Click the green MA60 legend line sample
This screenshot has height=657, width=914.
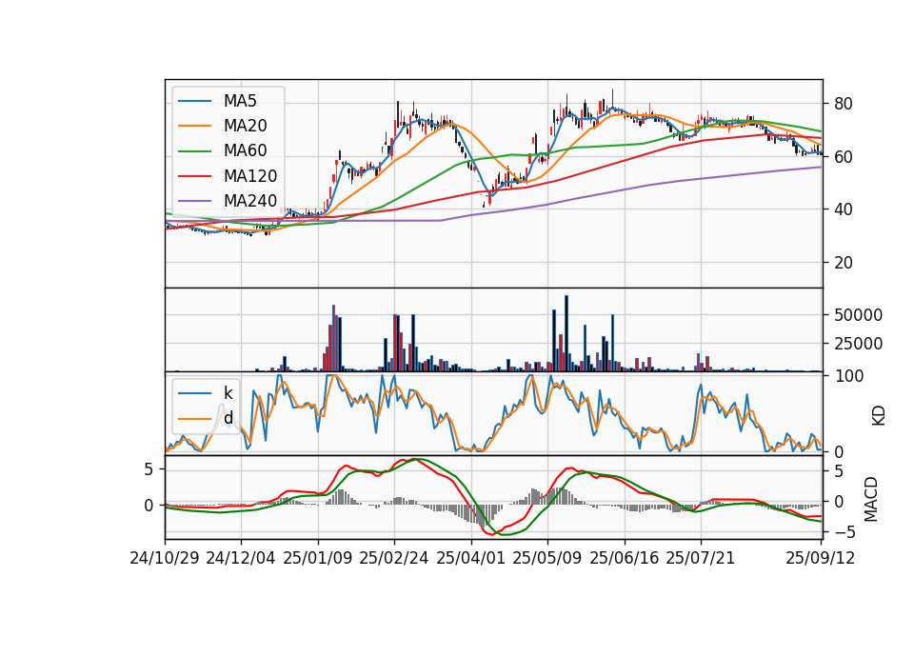coord(194,151)
